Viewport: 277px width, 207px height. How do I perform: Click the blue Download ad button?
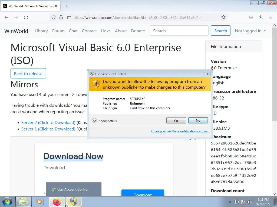(143, 193)
